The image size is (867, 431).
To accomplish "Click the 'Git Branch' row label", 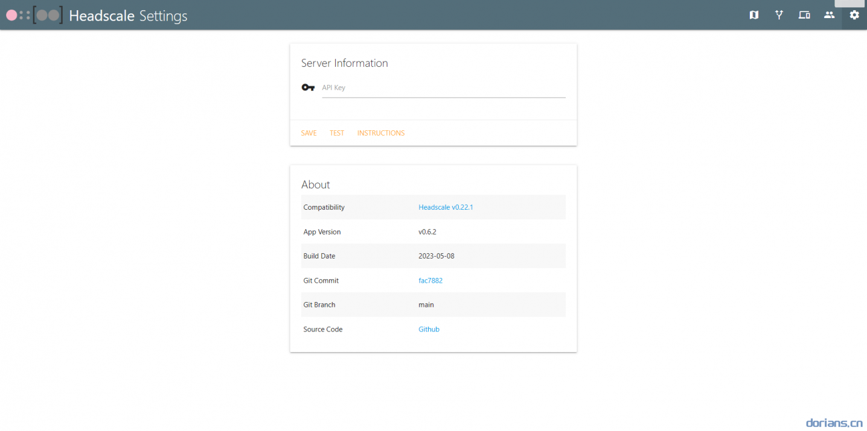I will [319, 305].
